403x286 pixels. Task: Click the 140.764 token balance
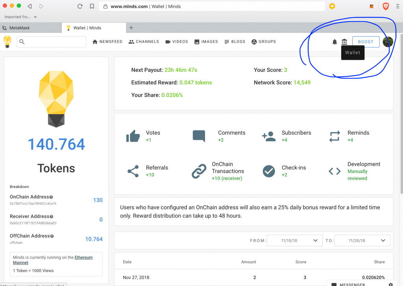tap(56, 144)
